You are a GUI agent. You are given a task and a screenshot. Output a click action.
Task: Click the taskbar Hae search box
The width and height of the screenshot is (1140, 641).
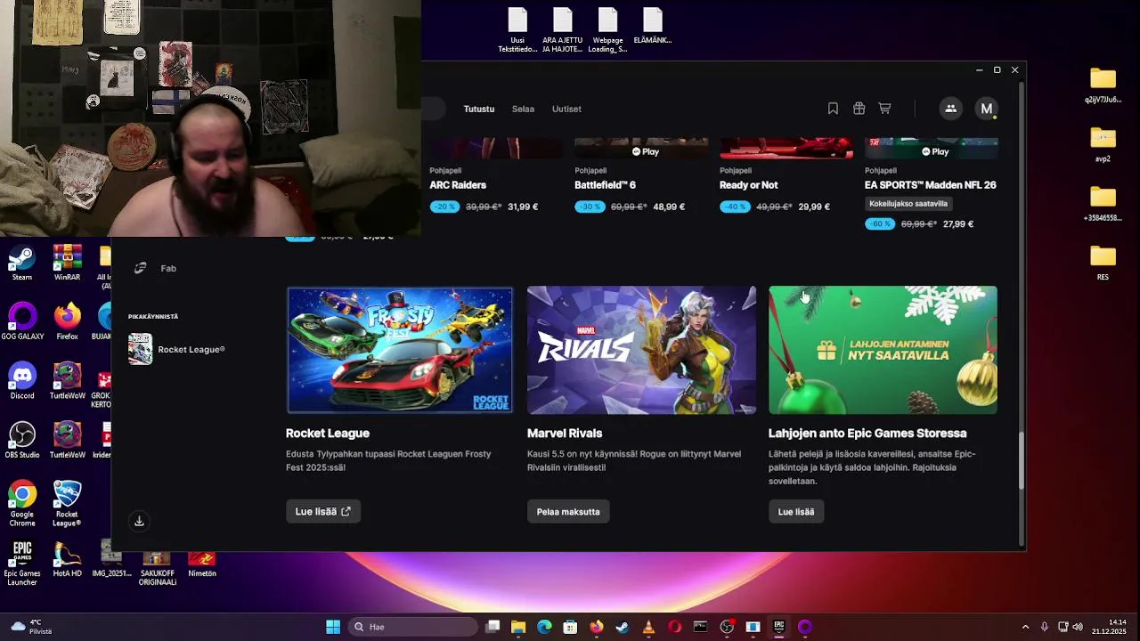(412, 627)
